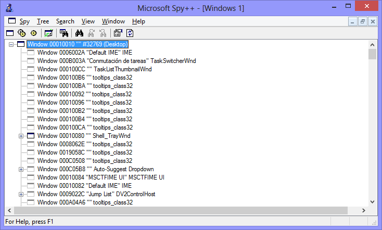Open the Windows view toolbar icon
This screenshot has width=382, height=230.
pyautogui.click(x=10, y=33)
